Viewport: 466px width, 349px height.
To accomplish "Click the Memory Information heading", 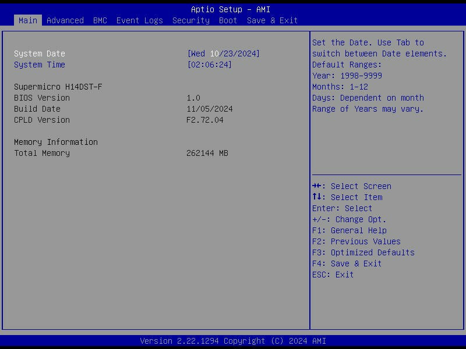I will [56, 142].
